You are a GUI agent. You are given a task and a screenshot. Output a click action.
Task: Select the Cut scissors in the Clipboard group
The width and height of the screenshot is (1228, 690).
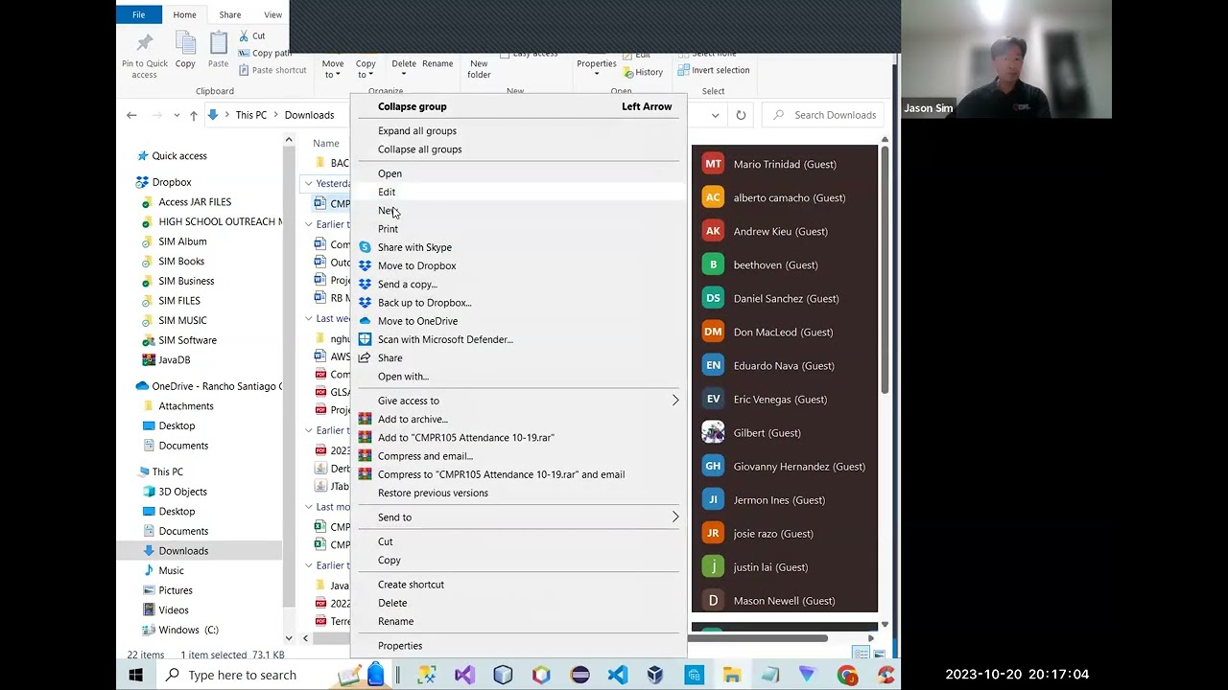pyautogui.click(x=252, y=35)
